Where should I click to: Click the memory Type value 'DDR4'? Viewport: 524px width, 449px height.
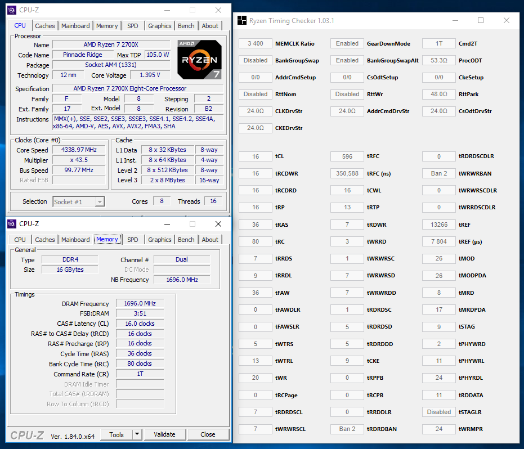coord(70,259)
